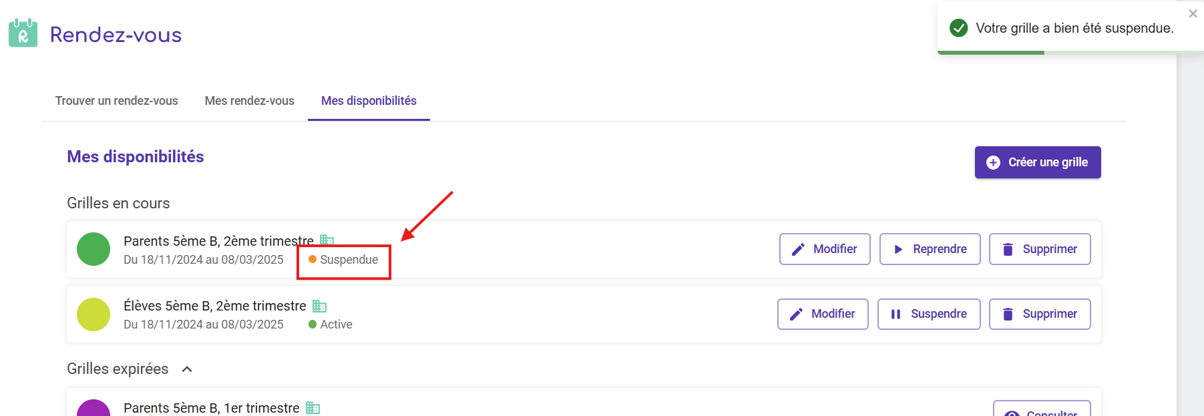Switch to Mes rendez-vous tab
Image resolution: width=1204 pixels, height=416 pixels.
[x=249, y=101]
